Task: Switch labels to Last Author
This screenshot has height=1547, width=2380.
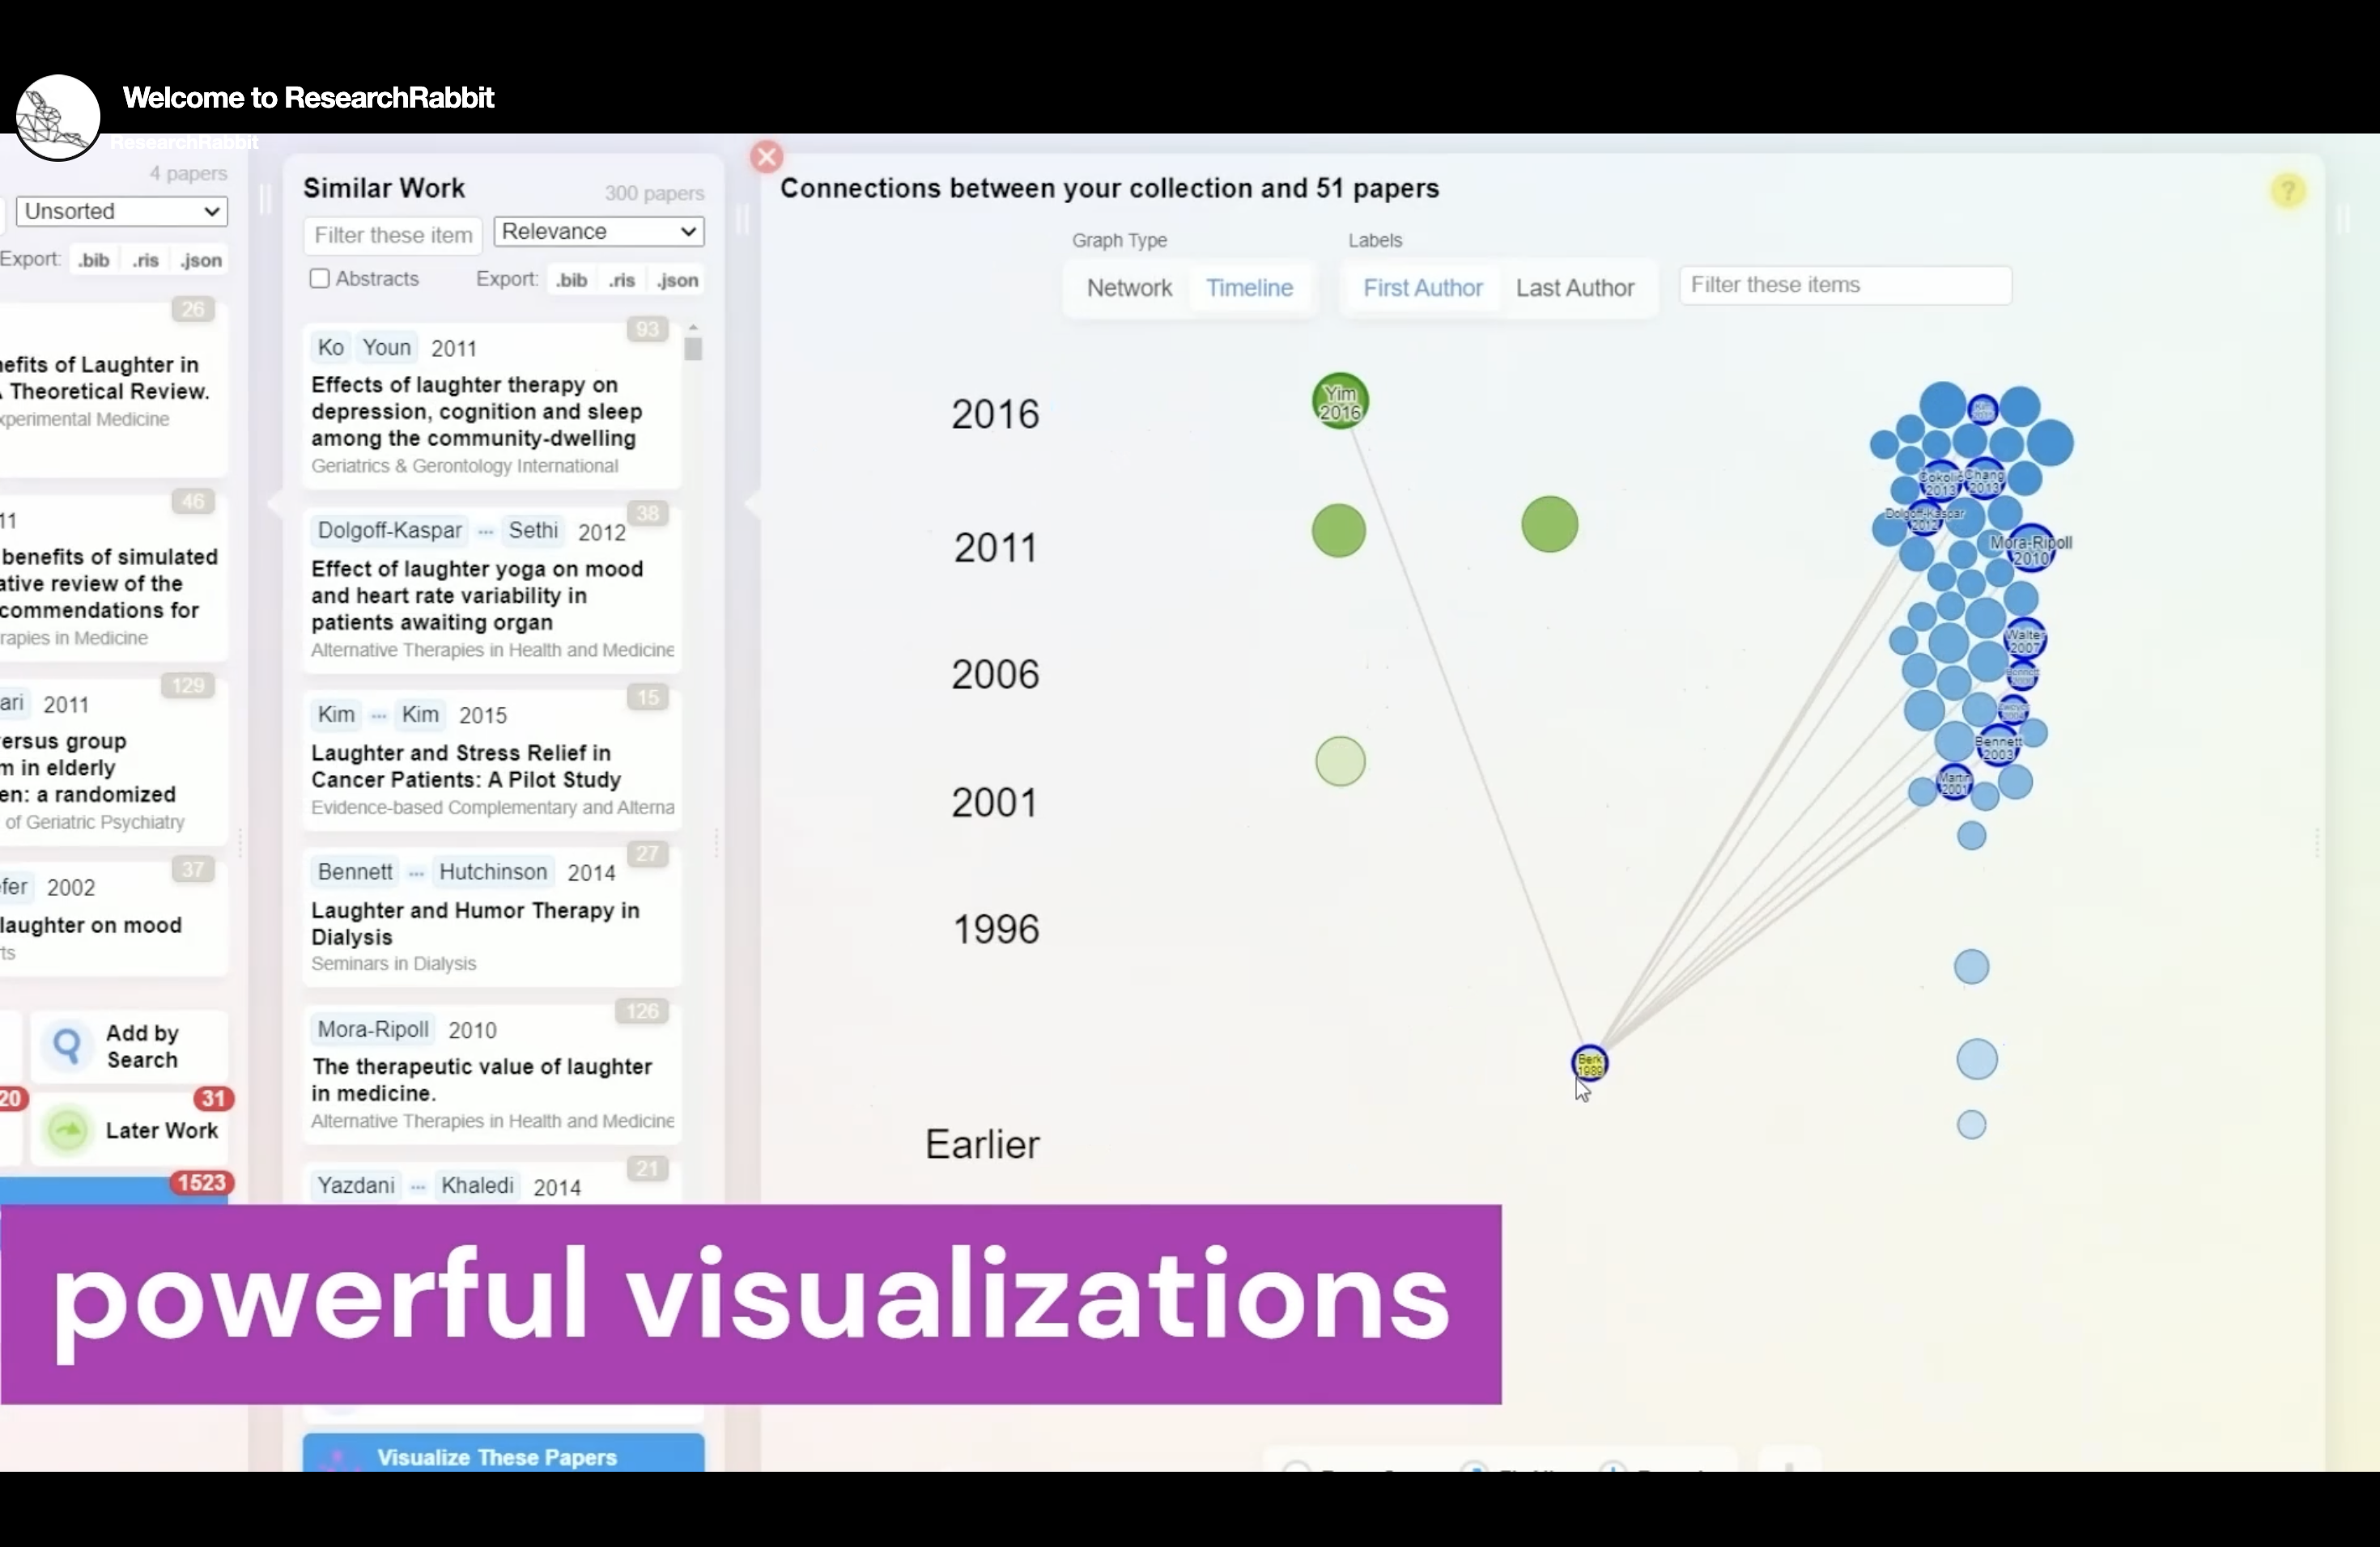Action: 1574,288
